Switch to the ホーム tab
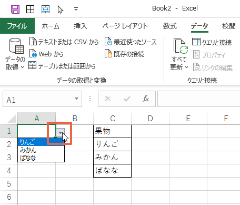The image size is (240, 205). [x=51, y=26]
